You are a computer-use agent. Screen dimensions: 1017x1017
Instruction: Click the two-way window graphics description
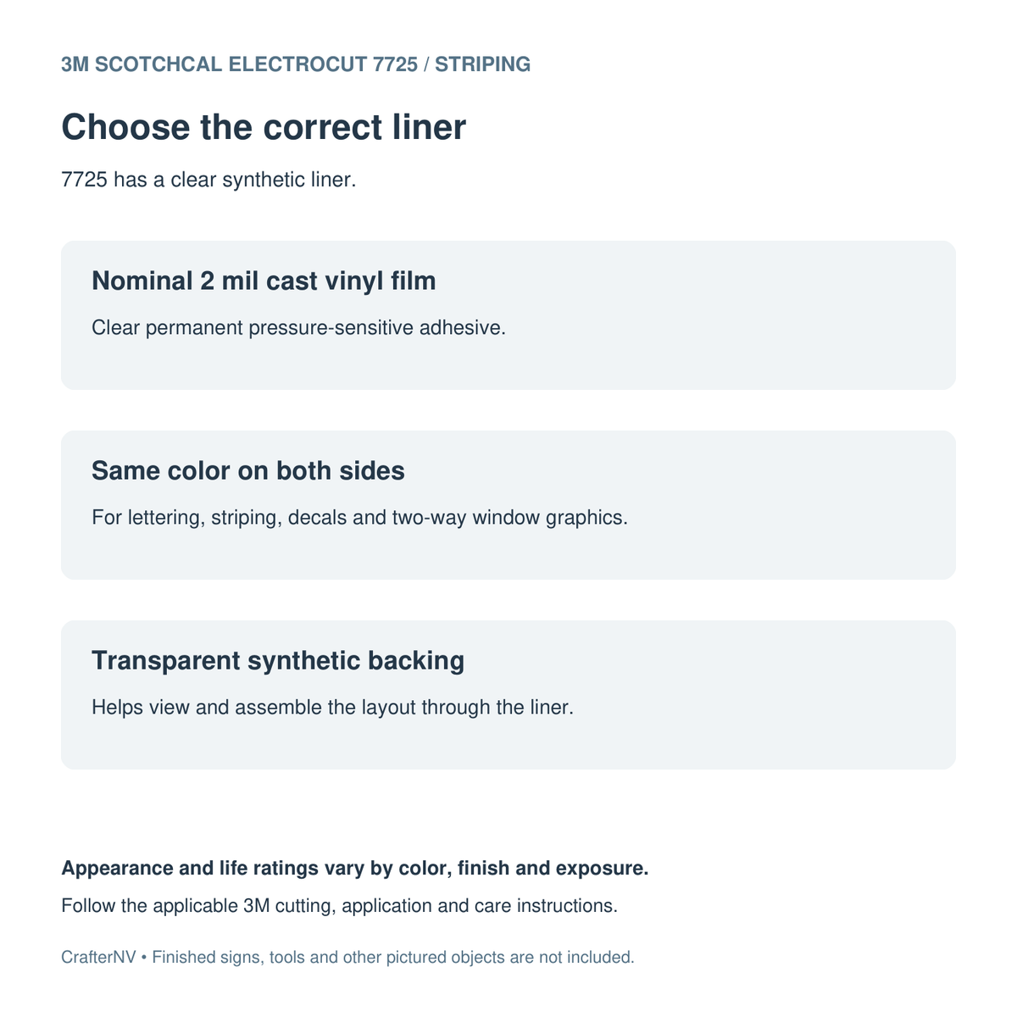point(360,517)
